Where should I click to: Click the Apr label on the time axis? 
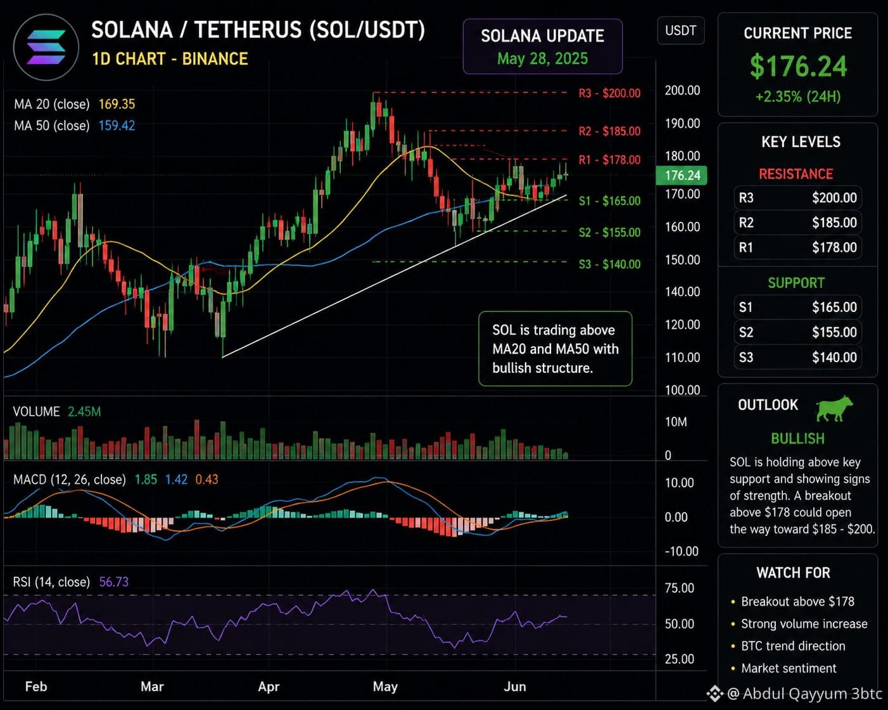click(269, 687)
